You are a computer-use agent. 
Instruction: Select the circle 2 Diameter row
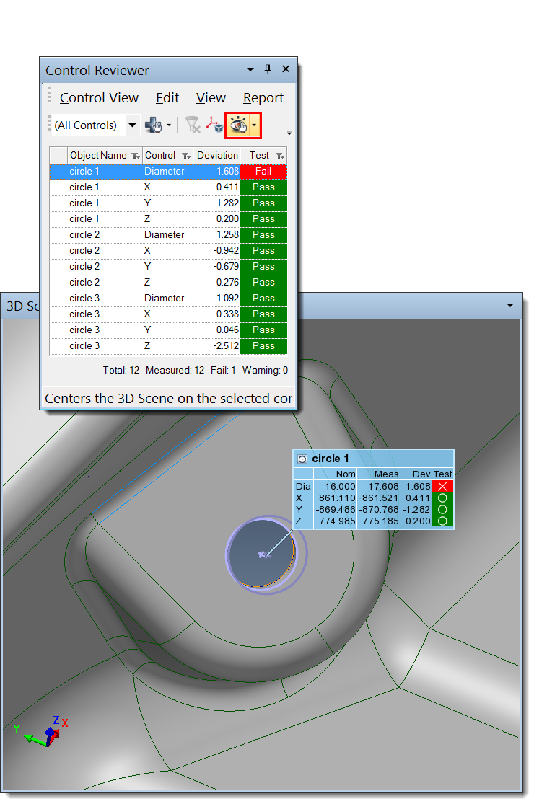[168, 235]
